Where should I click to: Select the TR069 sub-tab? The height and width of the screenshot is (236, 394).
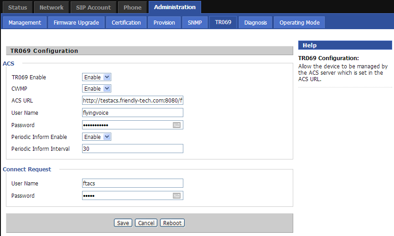click(223, 22)
